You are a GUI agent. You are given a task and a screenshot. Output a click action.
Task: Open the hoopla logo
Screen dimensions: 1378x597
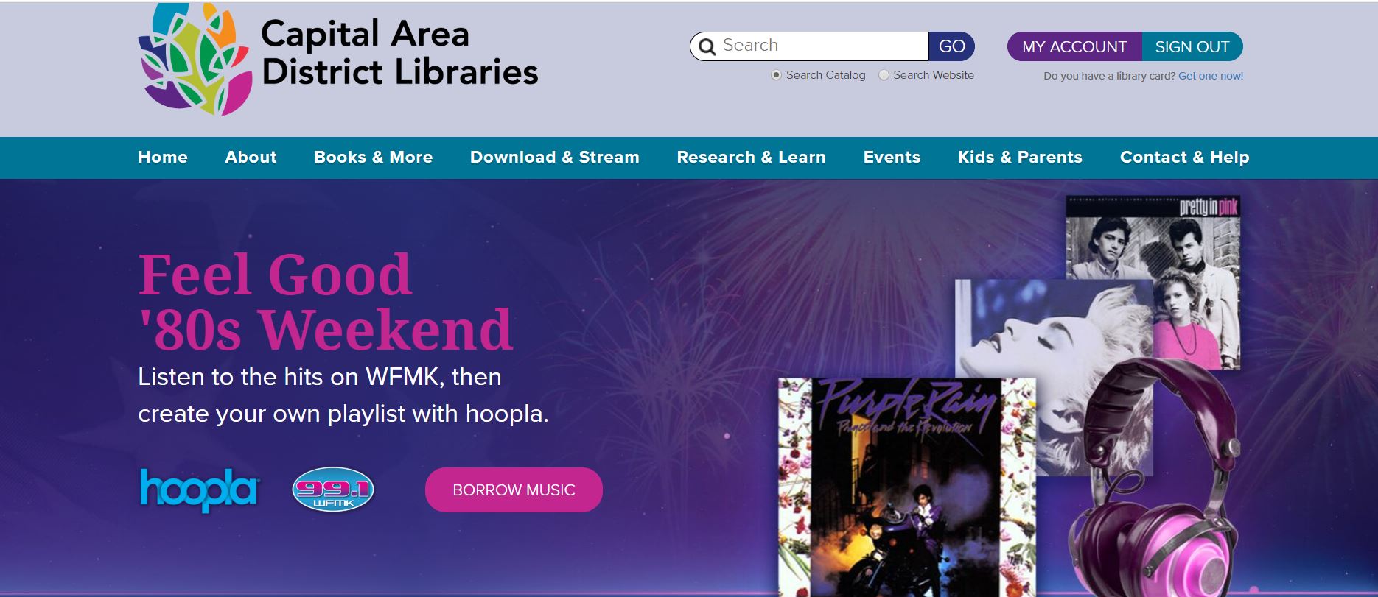tap(199, 490)
